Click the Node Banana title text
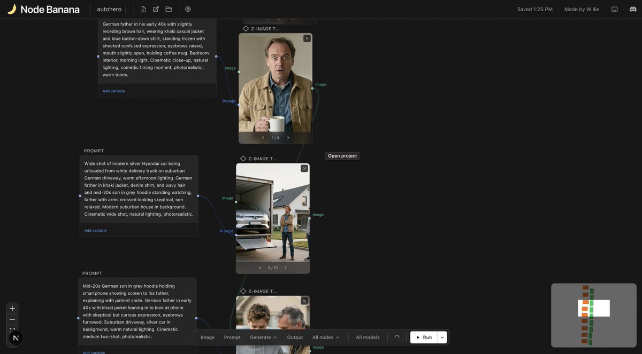 [50, 9]
